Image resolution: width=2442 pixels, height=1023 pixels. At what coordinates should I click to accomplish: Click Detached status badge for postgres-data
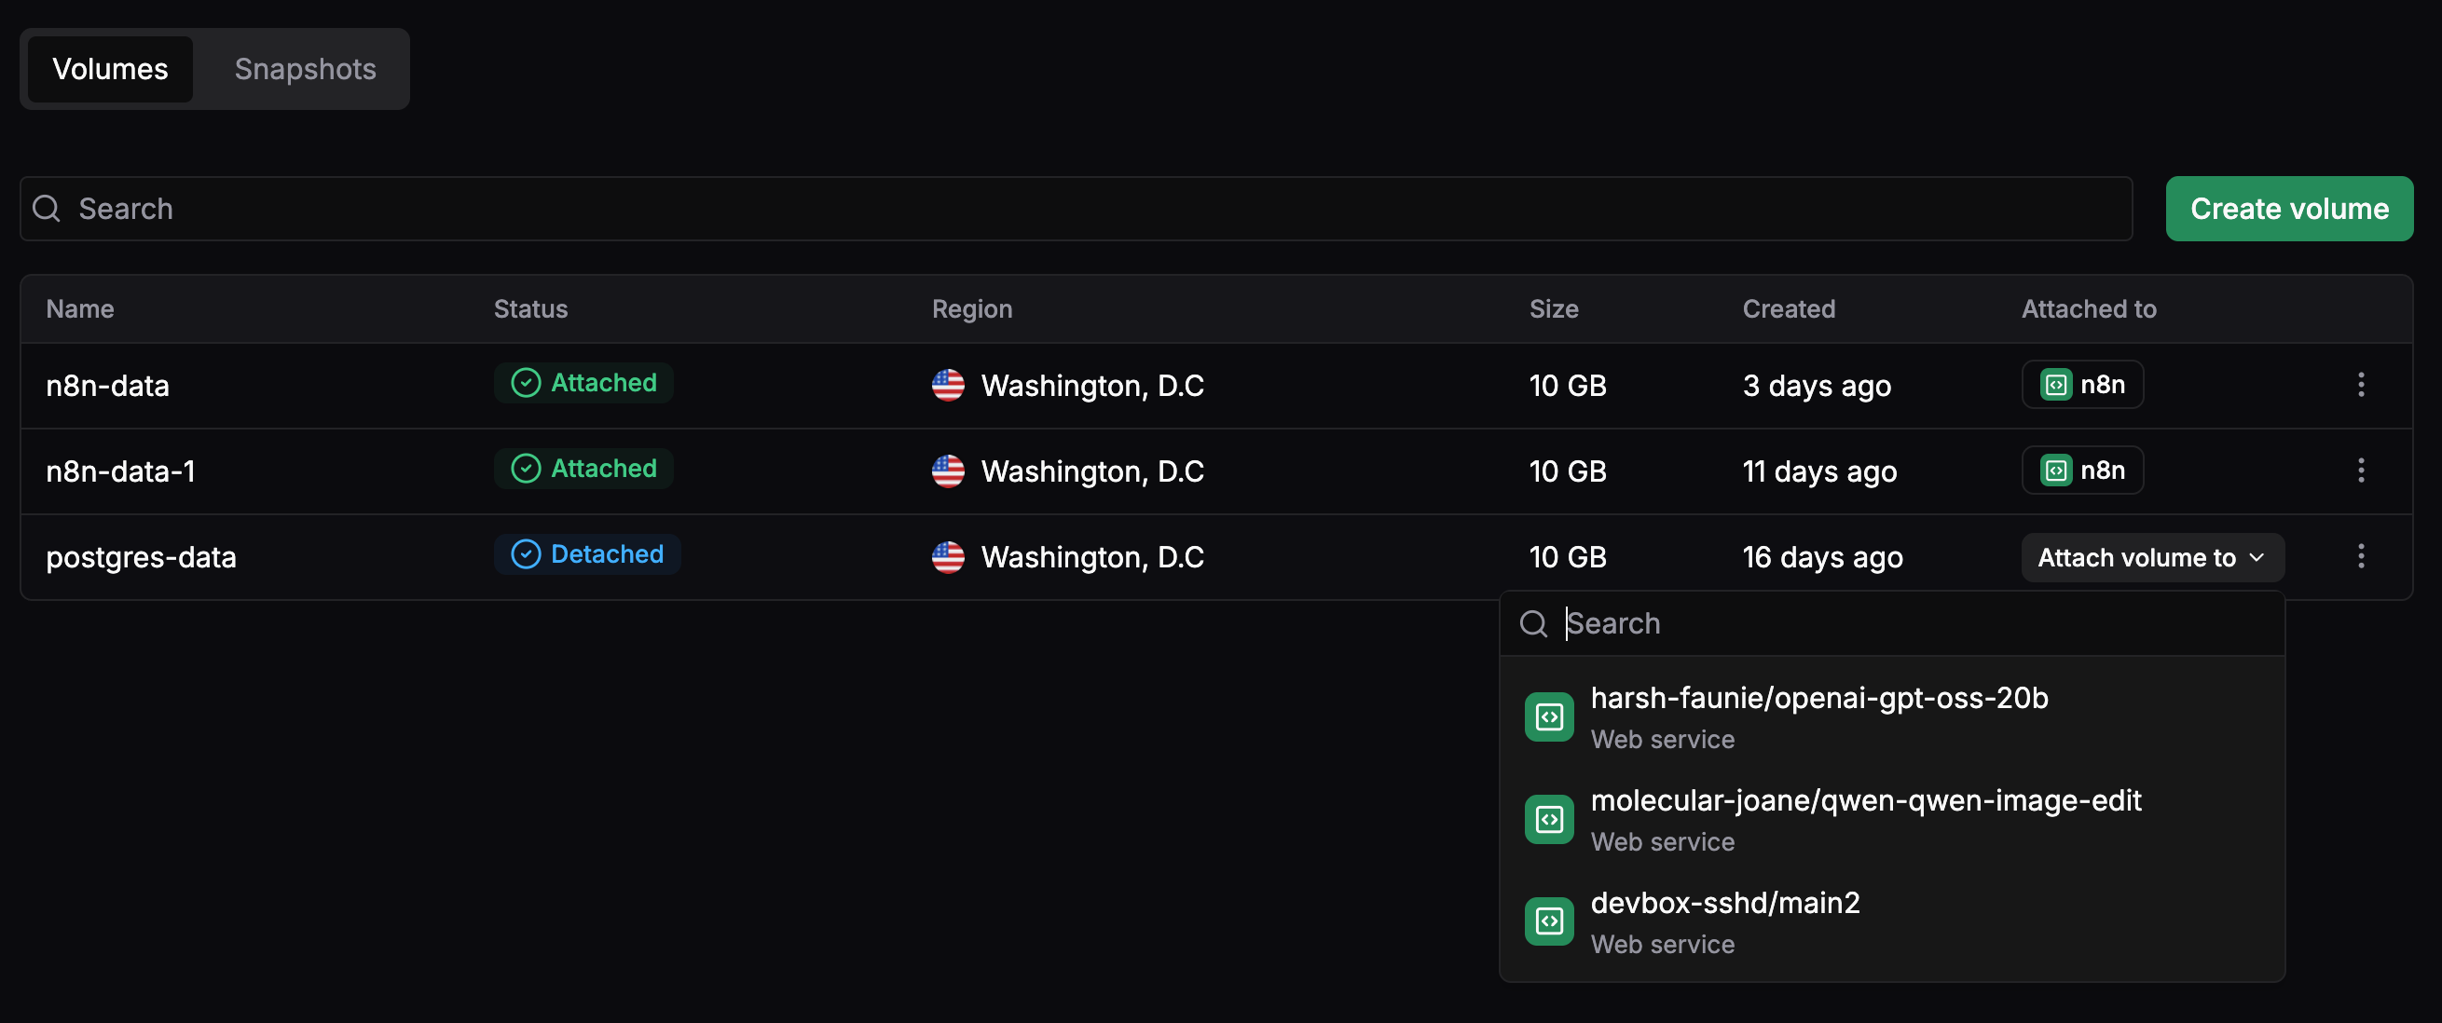(x=587, y=554)
